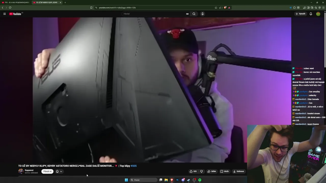Click the Sdílet share button
The height and width of the screenshot is (183, 326).
[x=212, y=171]
